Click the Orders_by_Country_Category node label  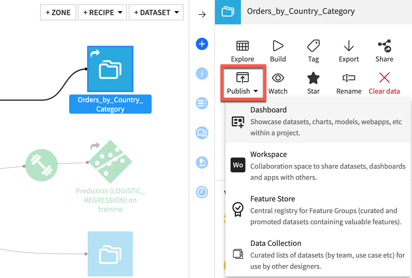[x=110, y=104]
